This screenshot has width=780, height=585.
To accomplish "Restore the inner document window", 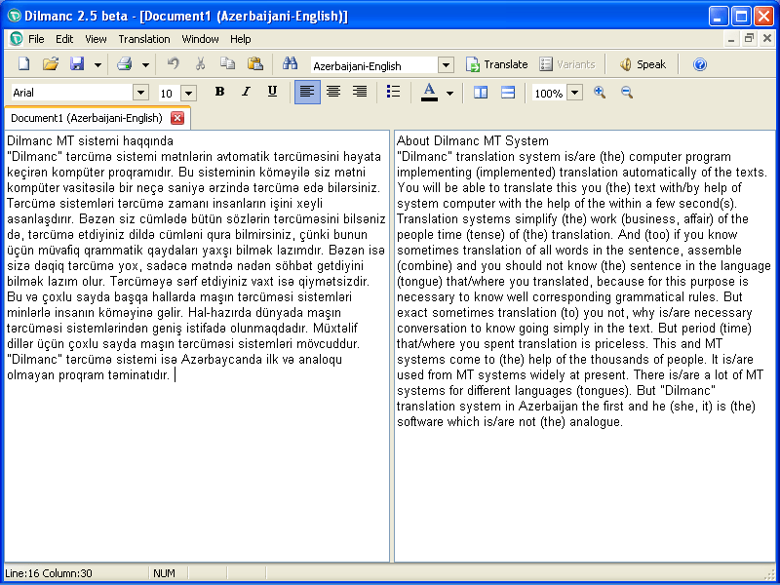I will (x=749, y=38).
